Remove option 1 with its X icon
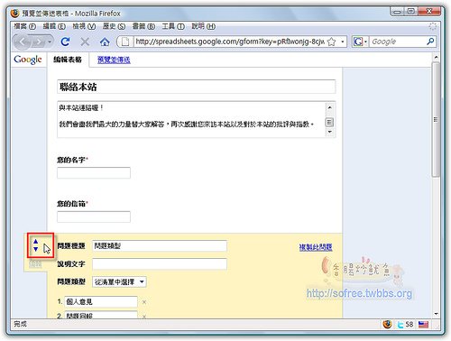The height and width of the screenshot is (341, 451). pyautogui.click(x=144, y=302)
